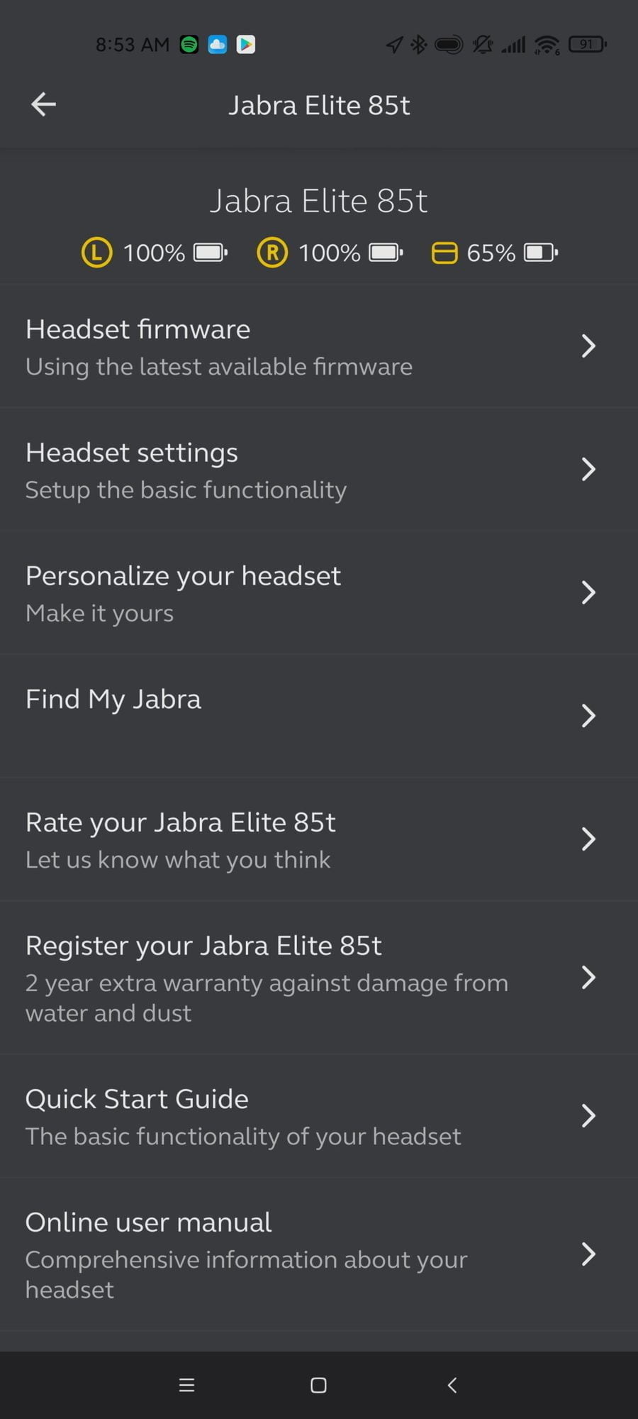
Task: Expand Find My Jabra chevron arrow
Action: tap(588, 716)
